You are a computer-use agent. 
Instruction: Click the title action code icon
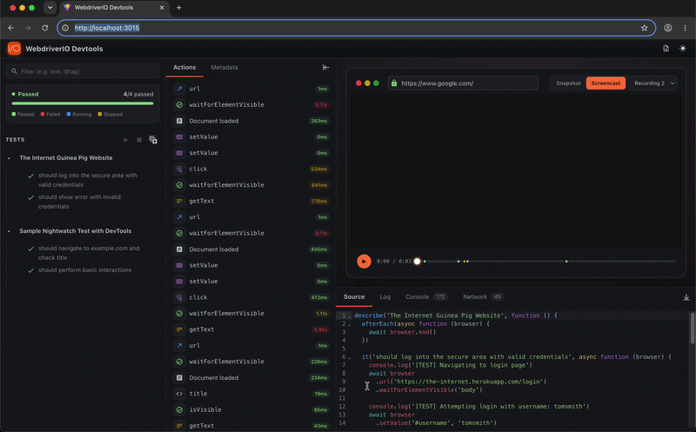point(179,394)
